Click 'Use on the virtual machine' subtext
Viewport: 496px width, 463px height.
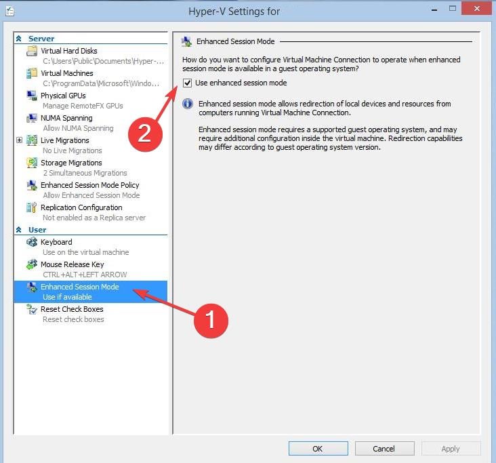tap(86, 252)
